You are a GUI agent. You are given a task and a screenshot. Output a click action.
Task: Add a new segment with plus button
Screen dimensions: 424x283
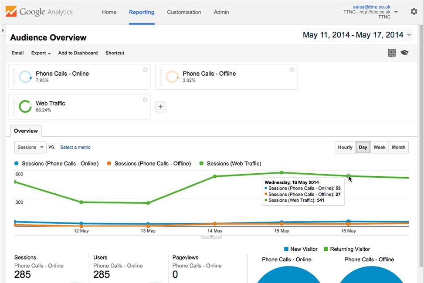(x=161, y=107)
